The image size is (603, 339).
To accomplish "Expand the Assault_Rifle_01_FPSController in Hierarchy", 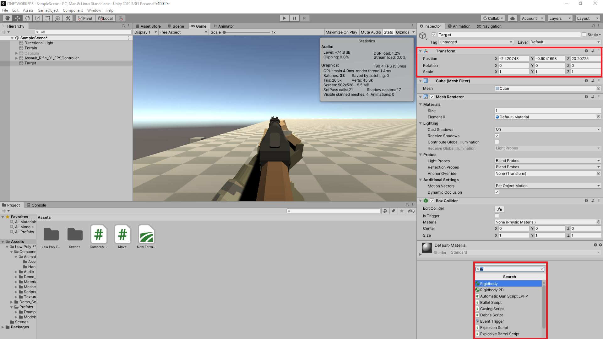I will (x=16, y=58).
